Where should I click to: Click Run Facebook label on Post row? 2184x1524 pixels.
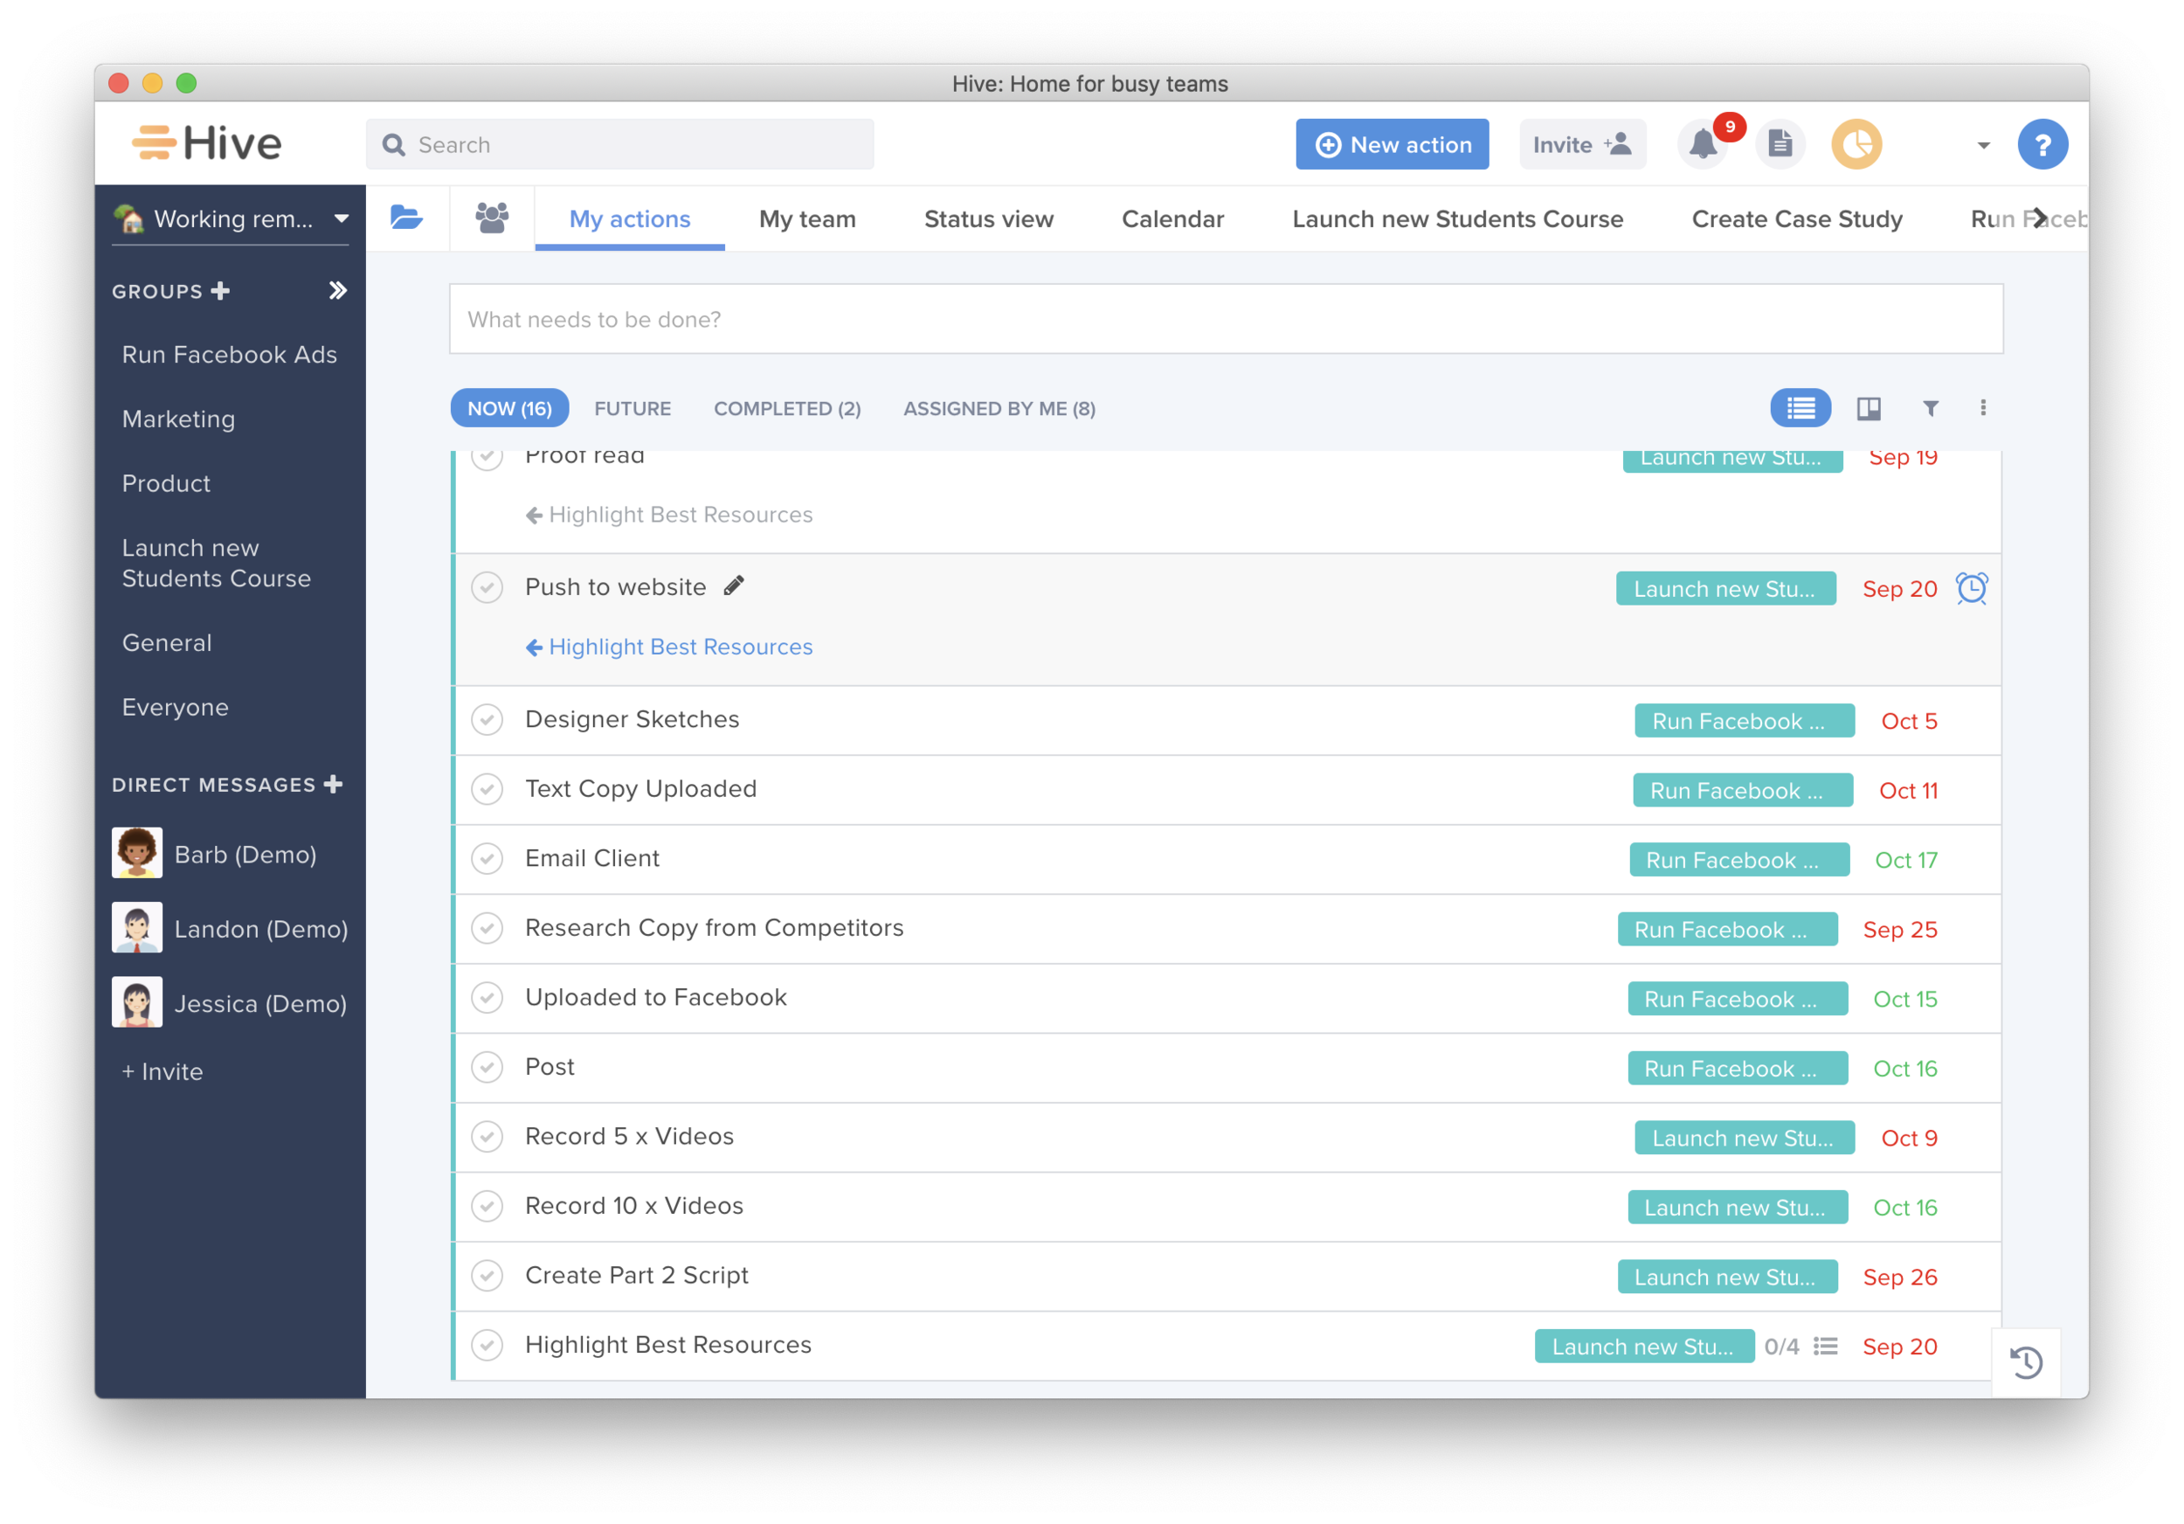(x=1737, y=1069)
